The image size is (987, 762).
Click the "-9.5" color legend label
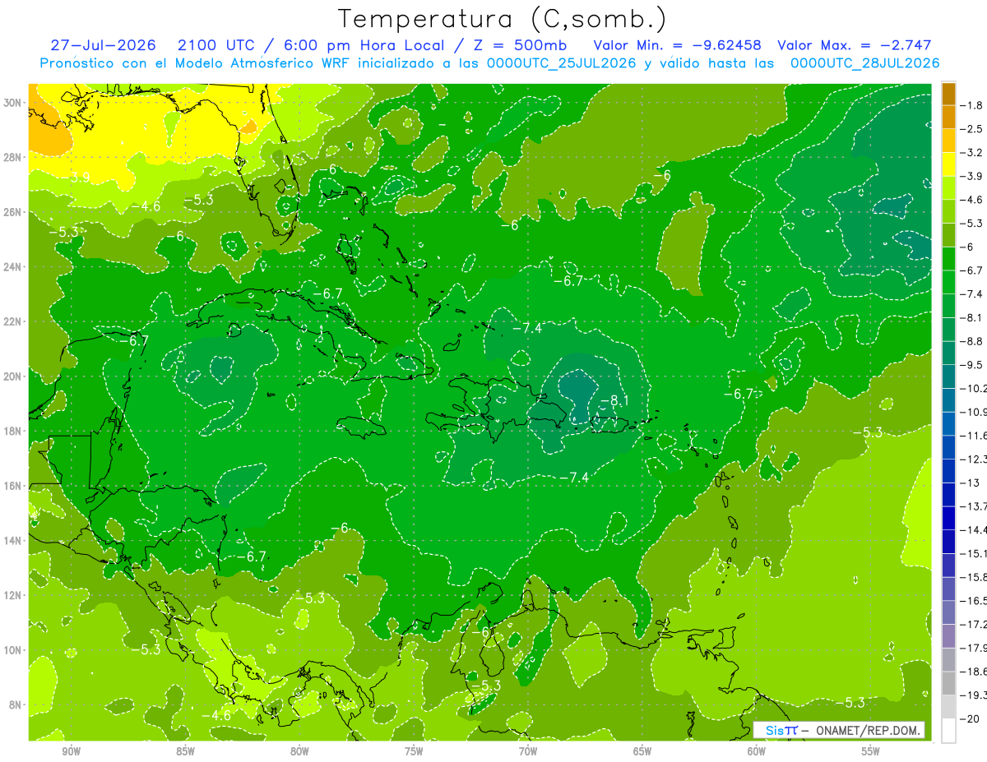point(972,365)
